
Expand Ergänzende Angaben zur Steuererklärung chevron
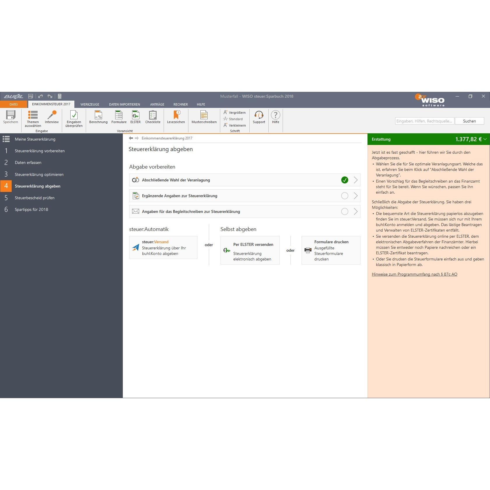tap(356, 196)
